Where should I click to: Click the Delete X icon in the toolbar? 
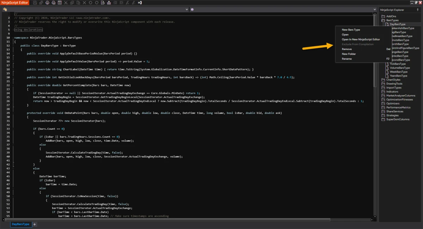point(84,2)
